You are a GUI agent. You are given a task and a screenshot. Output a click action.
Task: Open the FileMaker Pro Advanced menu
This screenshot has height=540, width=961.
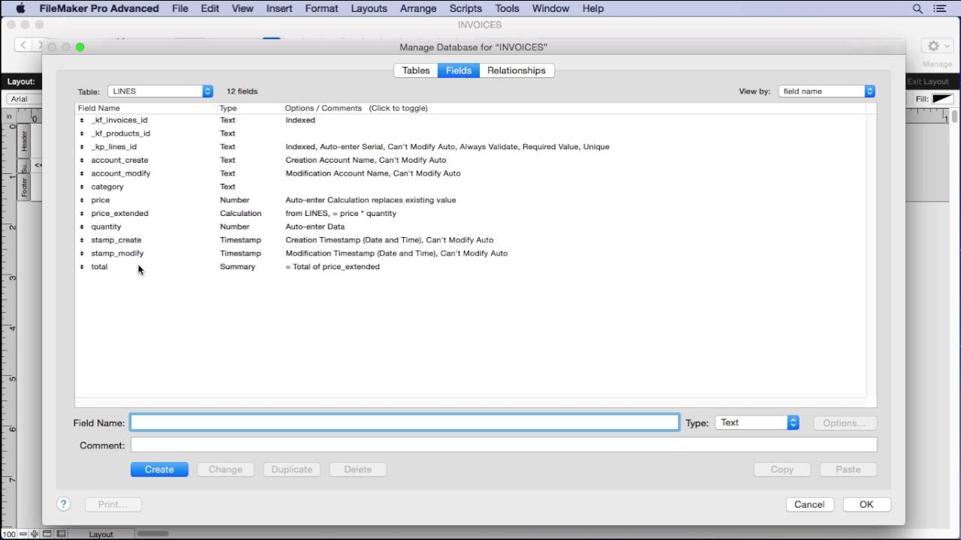tap(99, 8)
